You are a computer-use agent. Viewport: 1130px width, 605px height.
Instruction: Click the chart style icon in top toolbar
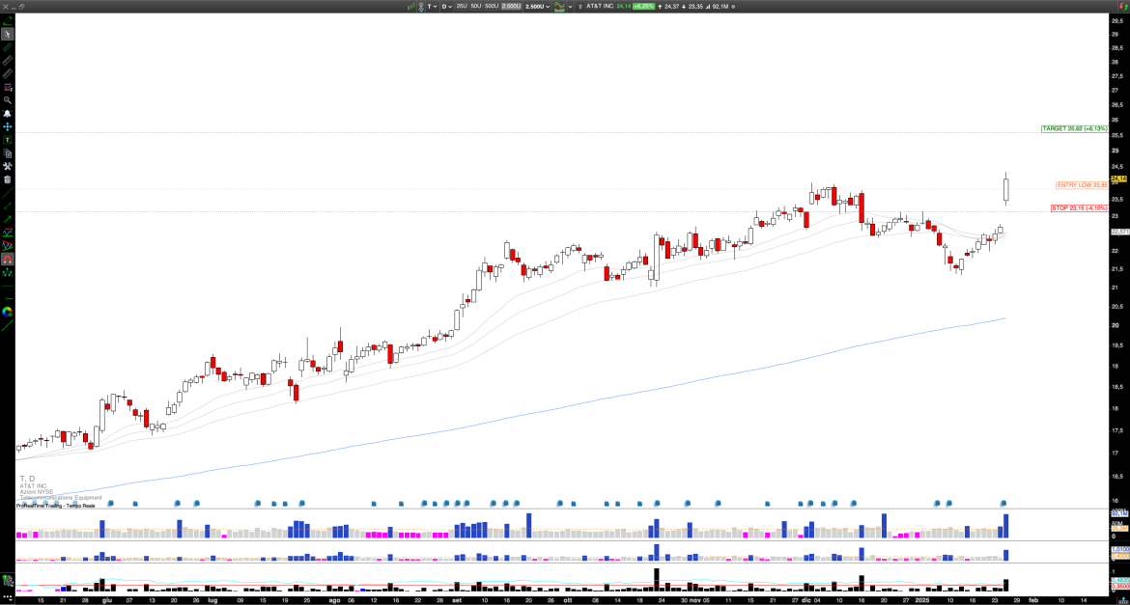pos(559,7)
